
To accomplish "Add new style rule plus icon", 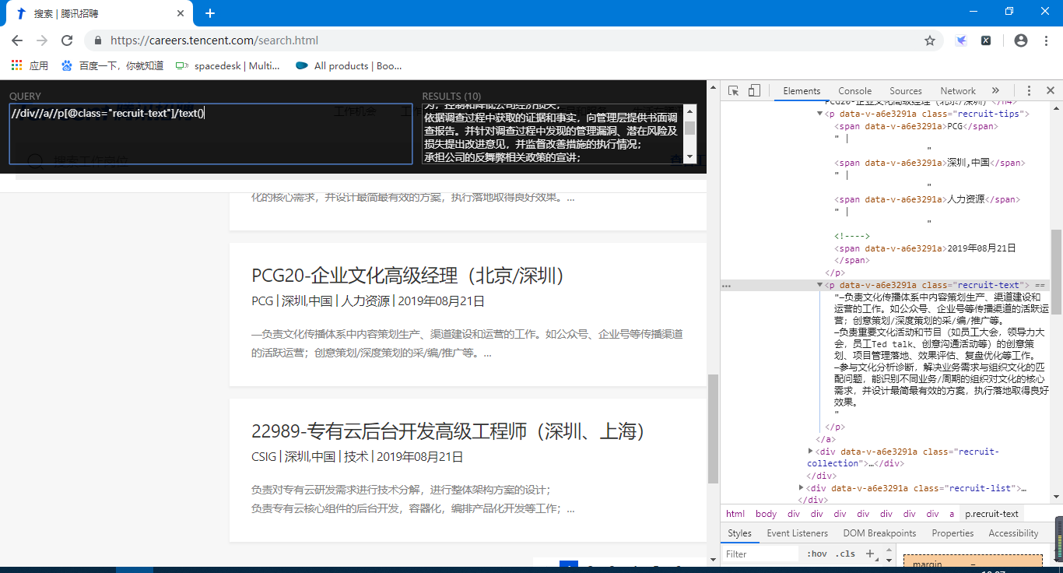I will pyautogui.click(x=870, y=554).
